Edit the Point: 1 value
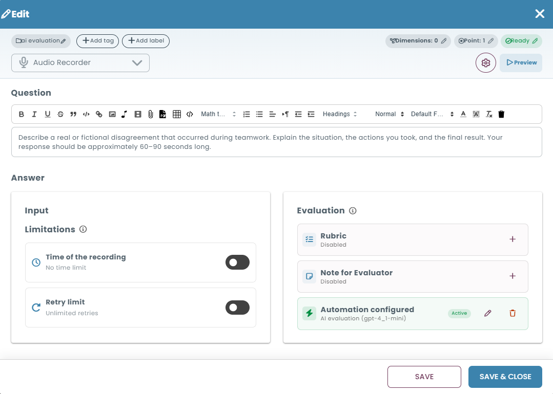This screenshot has height=394, width=553. coord(476,41)
